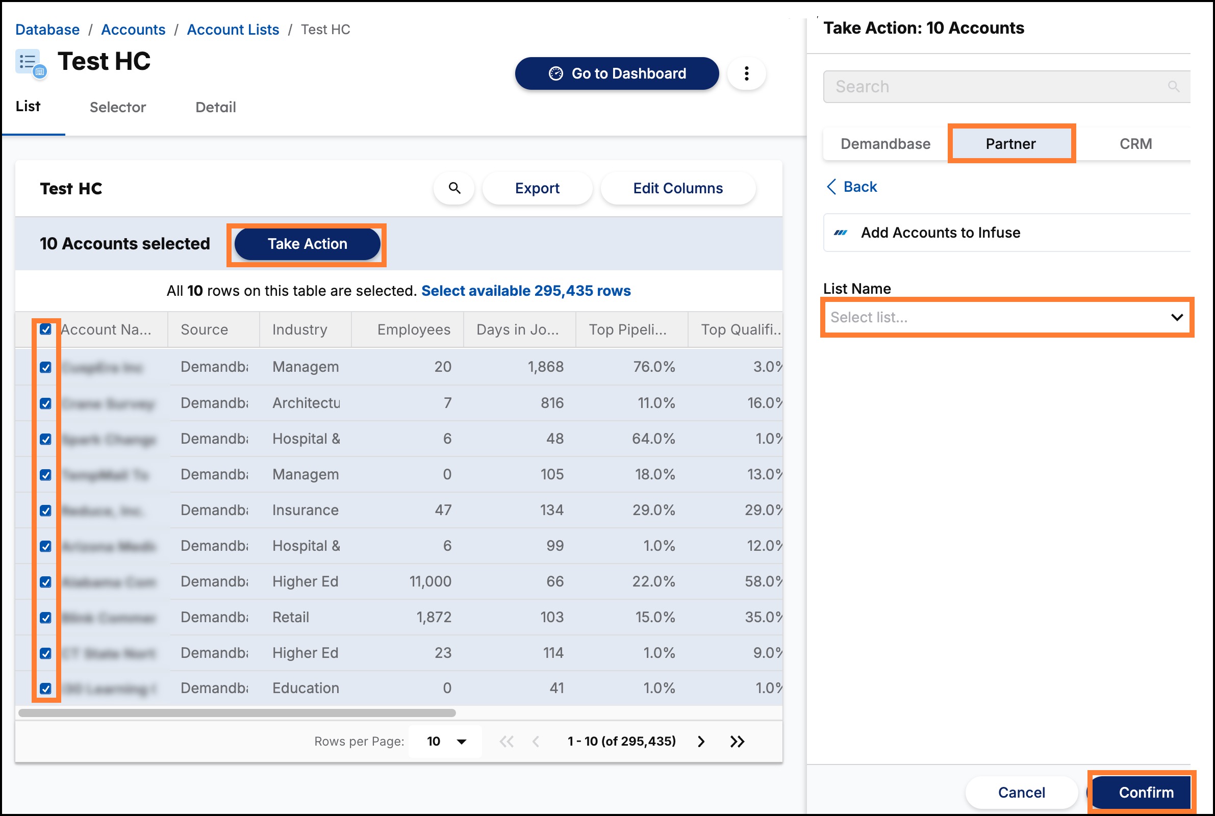Uncheck the Insurance row checkbox
The width and height of the screenshot is (1215, 816).
click(x=46, y=511)
